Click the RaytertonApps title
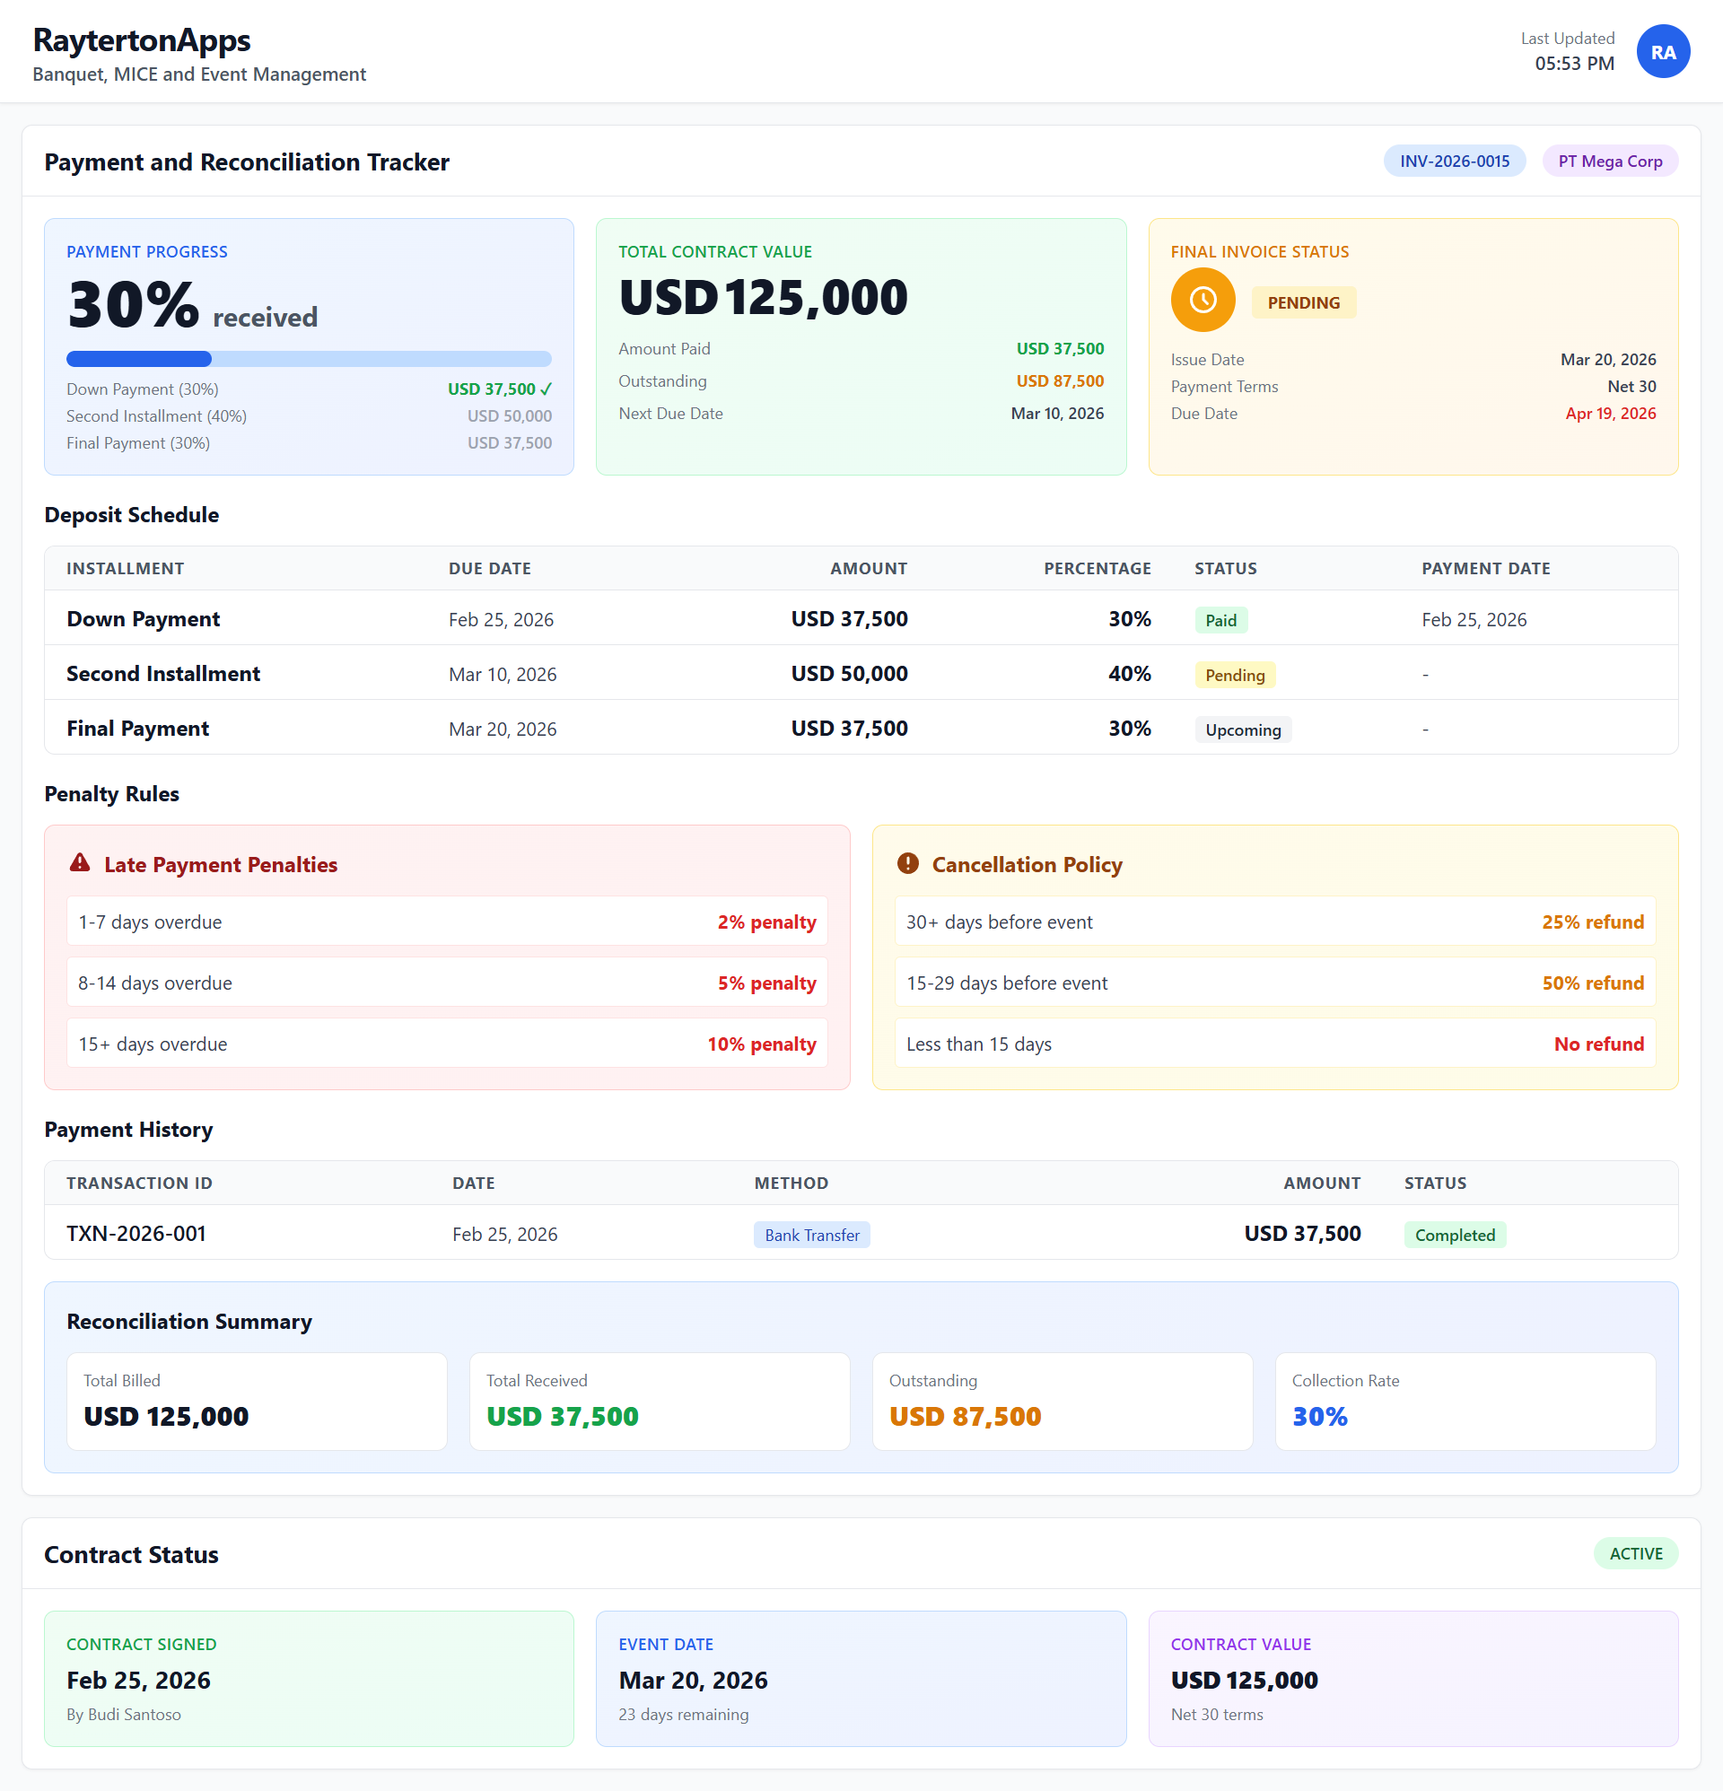This screenshot has height=1791, width=1723. pyautogui.click(x=142, y=40)
